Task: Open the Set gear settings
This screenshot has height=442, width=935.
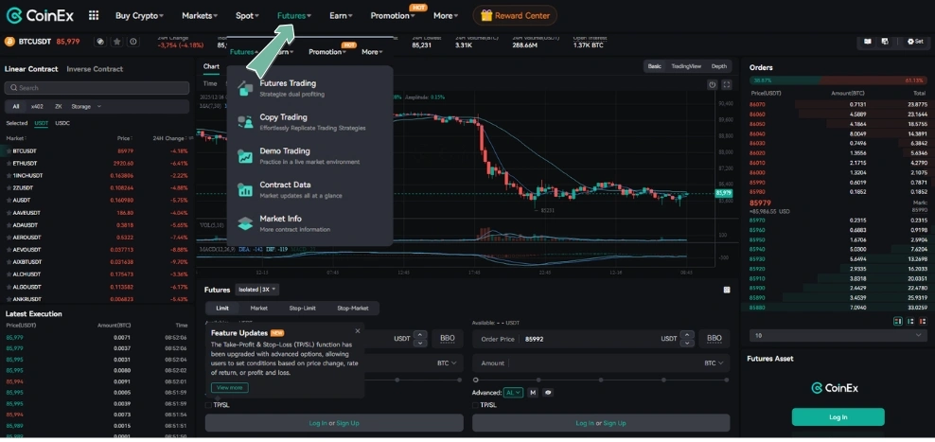Action: click(915, 41)
